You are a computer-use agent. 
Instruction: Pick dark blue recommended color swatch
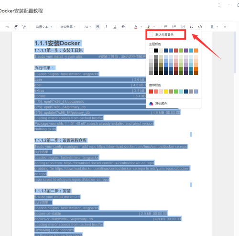(186, 91)
